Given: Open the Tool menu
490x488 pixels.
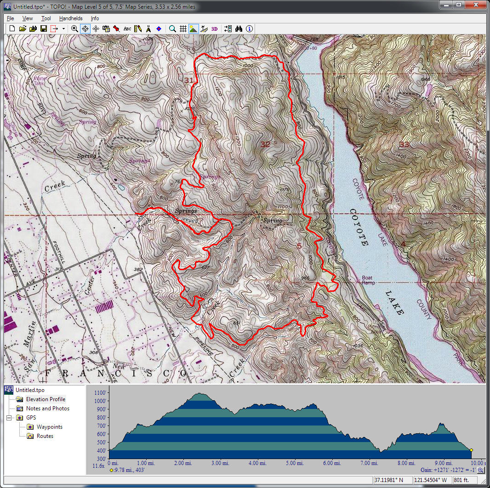Looking at the screenshot, I should (46, 18).
